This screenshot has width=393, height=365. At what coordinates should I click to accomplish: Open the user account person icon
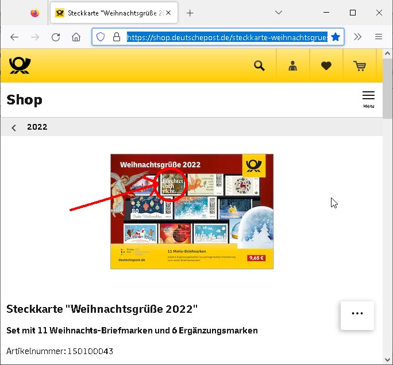(292, 66)
